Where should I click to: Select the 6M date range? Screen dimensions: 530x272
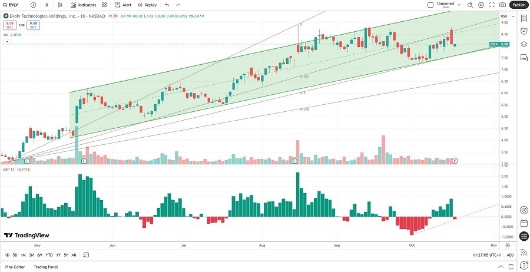click(x=39, y=255)
